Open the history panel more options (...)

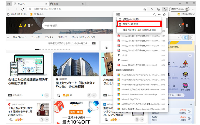click(159, 14)
